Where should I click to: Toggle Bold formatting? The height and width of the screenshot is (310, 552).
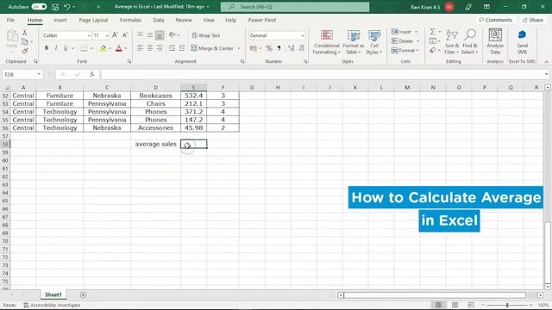pos(46,48)
